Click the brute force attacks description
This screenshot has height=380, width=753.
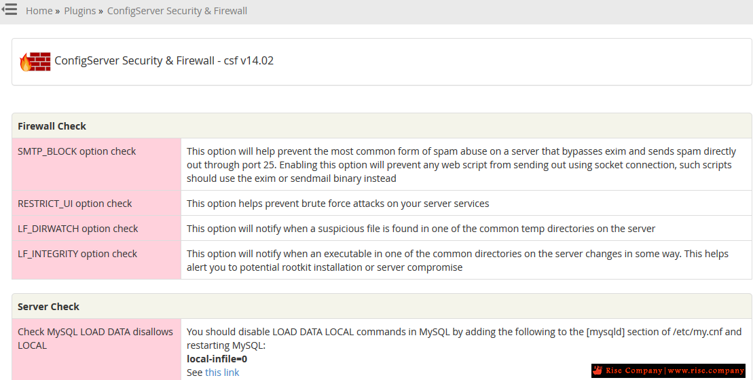coord(338,204)
